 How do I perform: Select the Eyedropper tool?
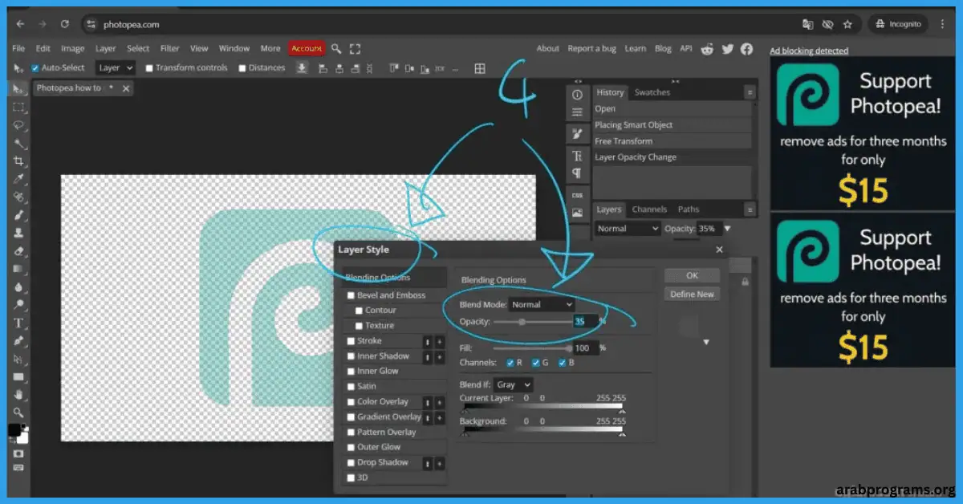click(18, 179)
